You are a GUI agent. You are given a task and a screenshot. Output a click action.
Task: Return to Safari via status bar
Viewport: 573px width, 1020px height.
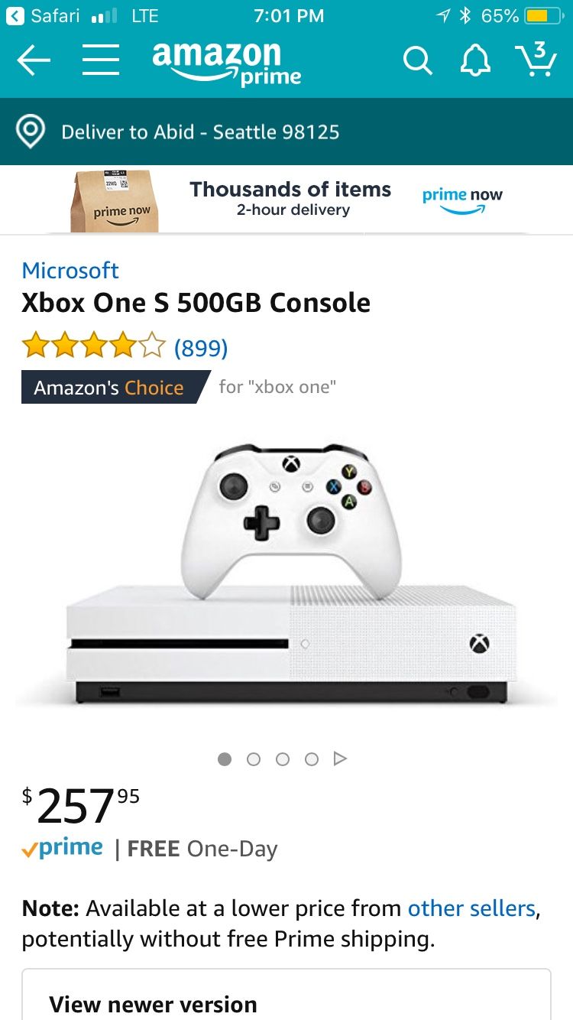[x=46, y=15]
